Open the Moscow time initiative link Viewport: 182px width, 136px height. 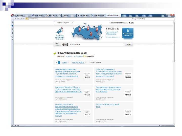69,89
